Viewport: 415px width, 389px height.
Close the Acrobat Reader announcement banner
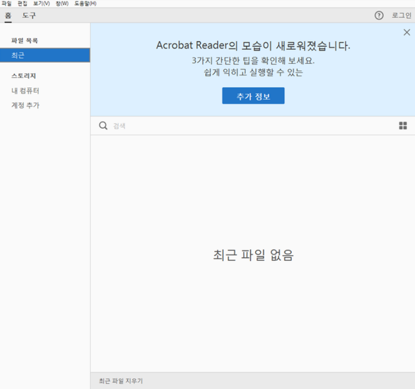(x=407, y=32)
